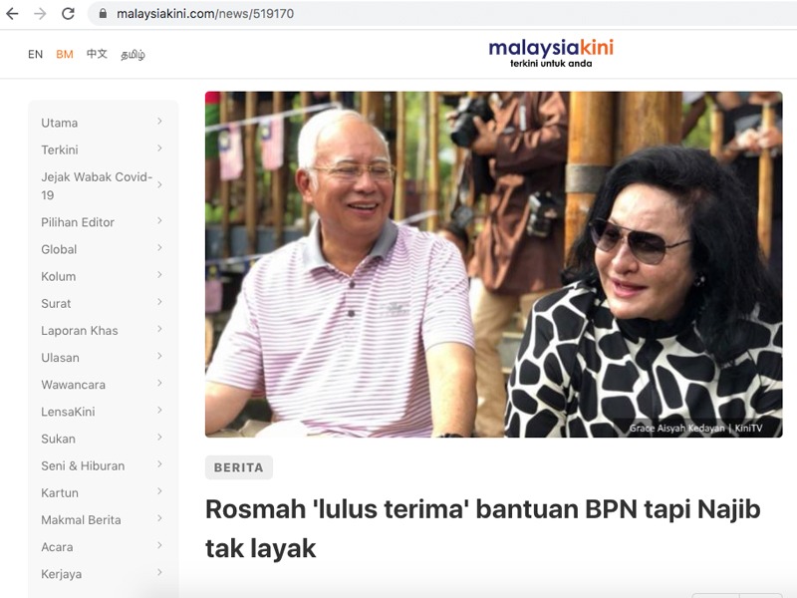
Task: Click the browser back arrow
Action: pyautogui.click(x=12, y=14)
